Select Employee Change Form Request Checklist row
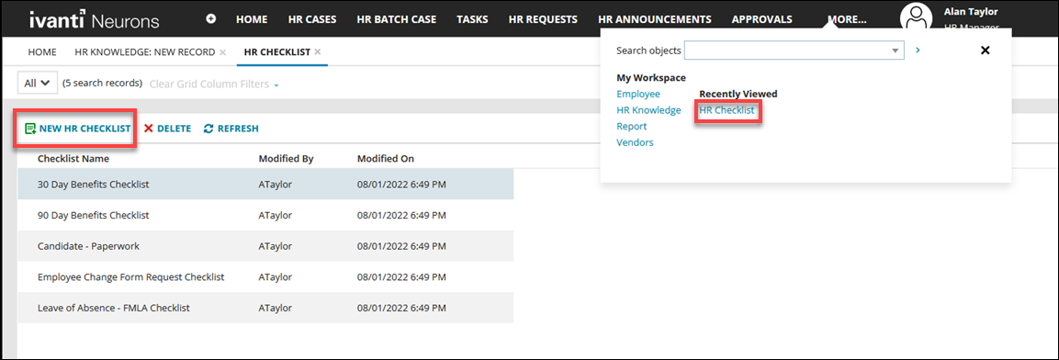The width and height of the screenshot is (1059, 360). (x=265, y=277)
